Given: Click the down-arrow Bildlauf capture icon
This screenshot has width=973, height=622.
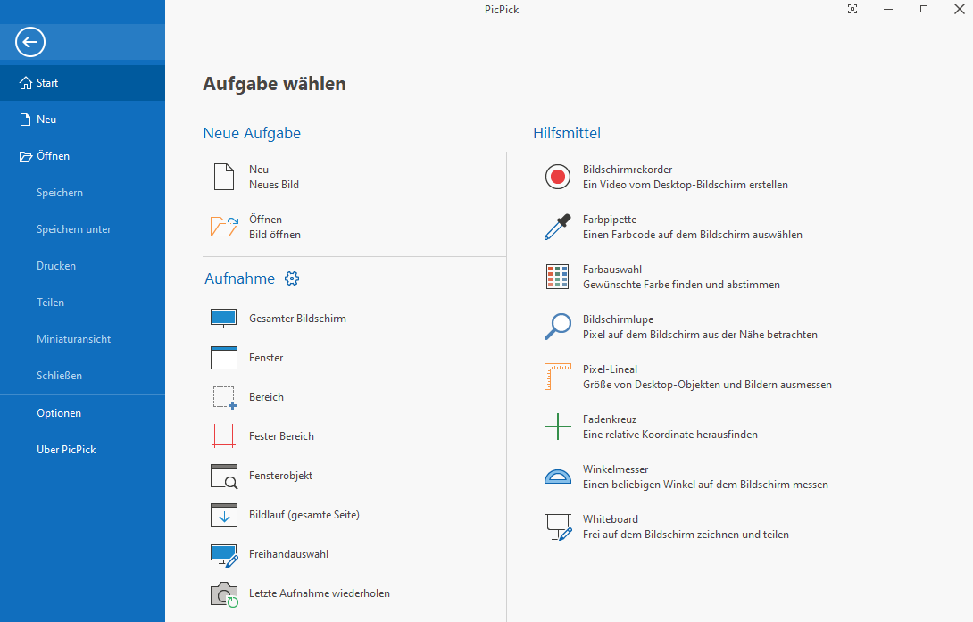Looking at the screenshot, I should tap(224, 515).
